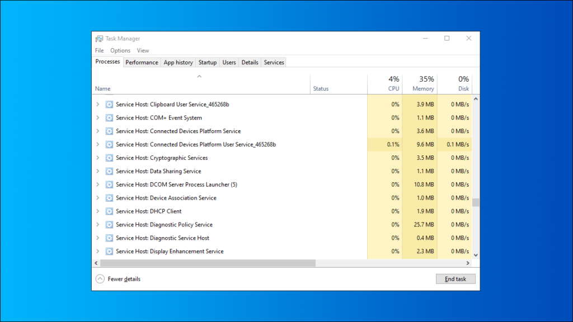Maximize the Task Manager window
Image resolution: width=573 pixels, height=322 pixels.
click(x=447, y=39)
